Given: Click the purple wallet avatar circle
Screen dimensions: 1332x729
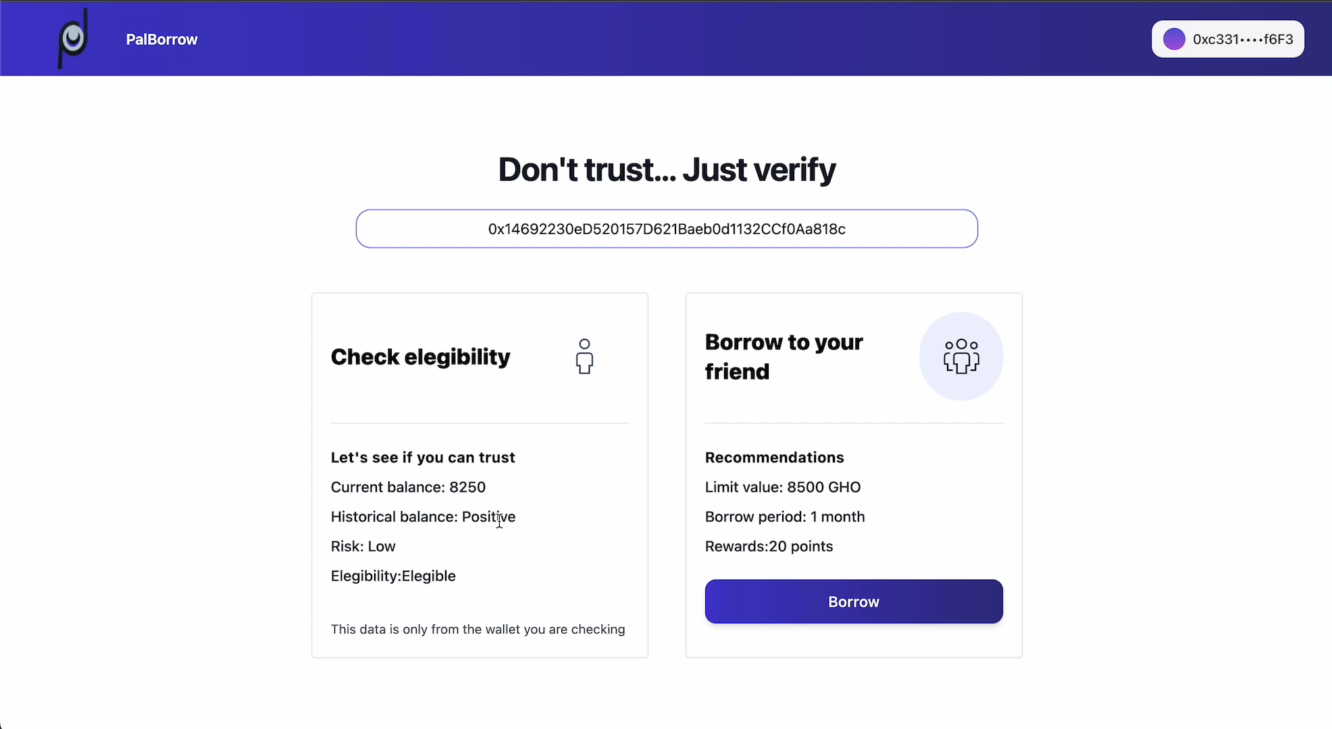Looking at the screenshot, I should (1174, 39).
